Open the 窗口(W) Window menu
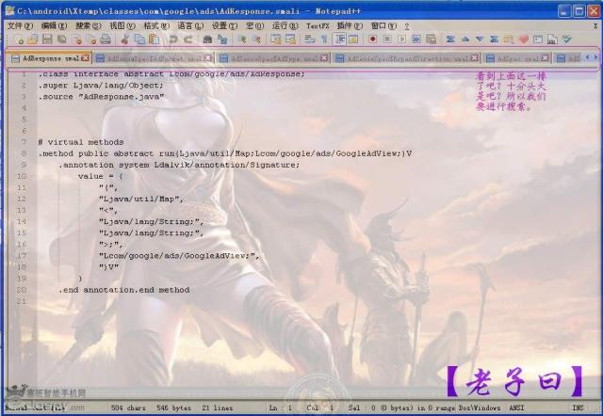Image resolution: width=603 pixels, height=416 pixels. [x=383, y=26]
